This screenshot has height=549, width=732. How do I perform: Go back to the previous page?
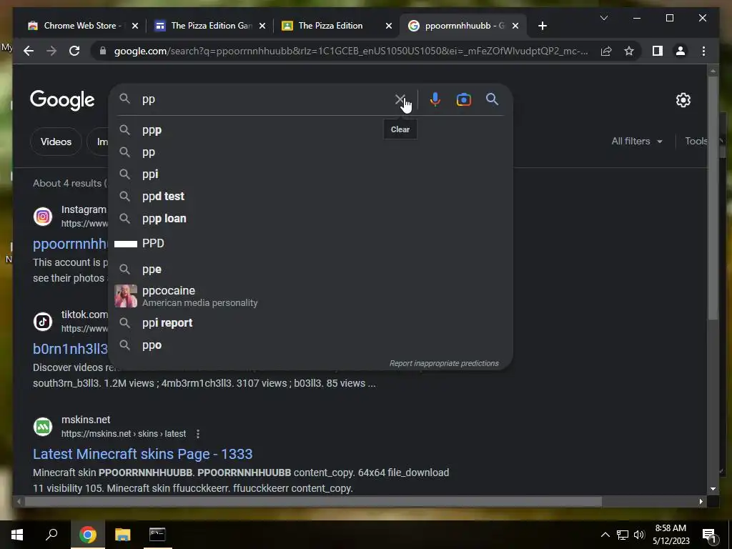pos(29,51)
